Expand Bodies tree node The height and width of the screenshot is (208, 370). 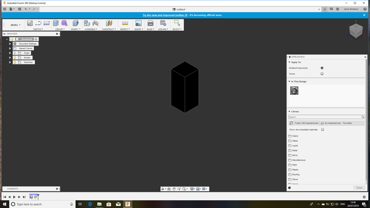[10, 57]
